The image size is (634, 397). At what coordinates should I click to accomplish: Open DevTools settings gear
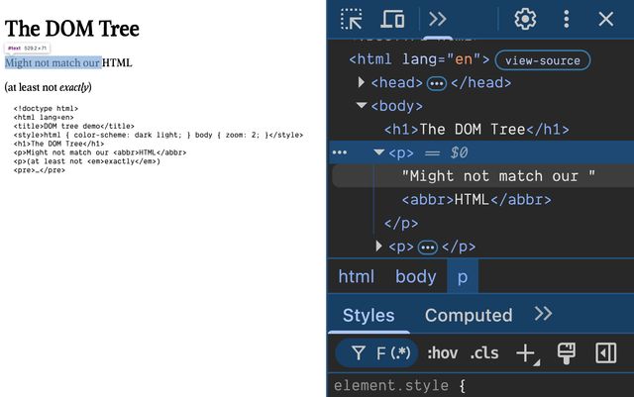coord(525,19)
